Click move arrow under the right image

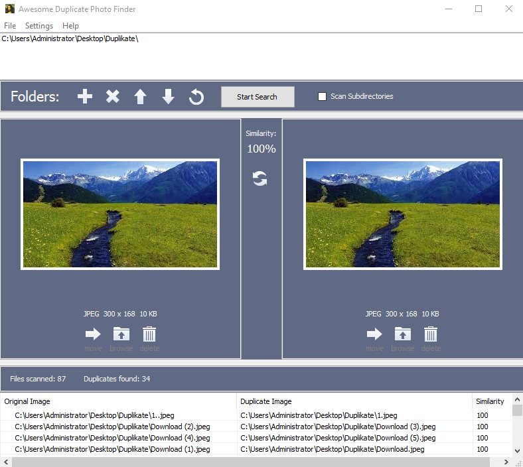click(x=374, y=334)
